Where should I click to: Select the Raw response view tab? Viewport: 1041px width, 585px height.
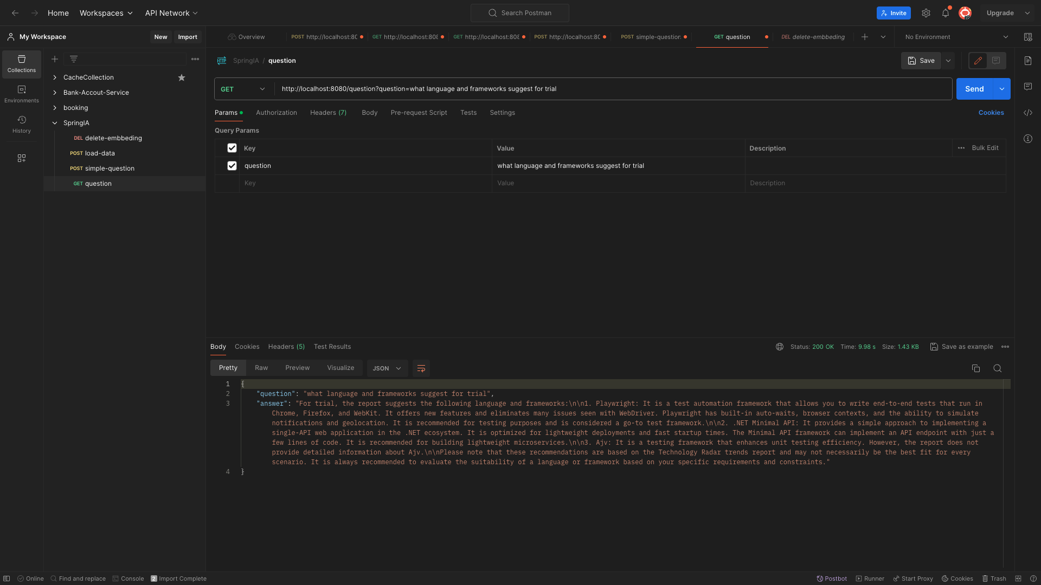[x=261, y=368]
